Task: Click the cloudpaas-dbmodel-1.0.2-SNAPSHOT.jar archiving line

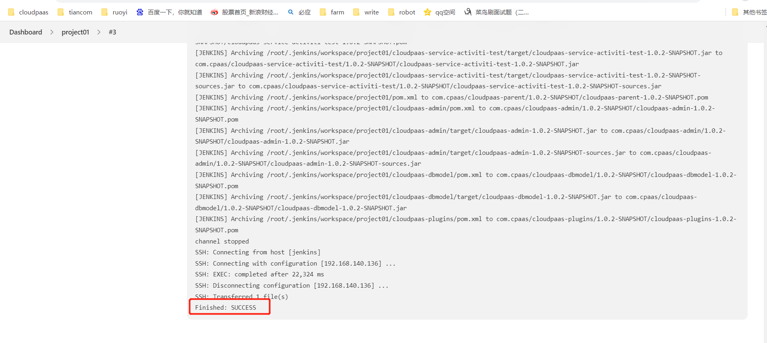Action: click(446, 203)
